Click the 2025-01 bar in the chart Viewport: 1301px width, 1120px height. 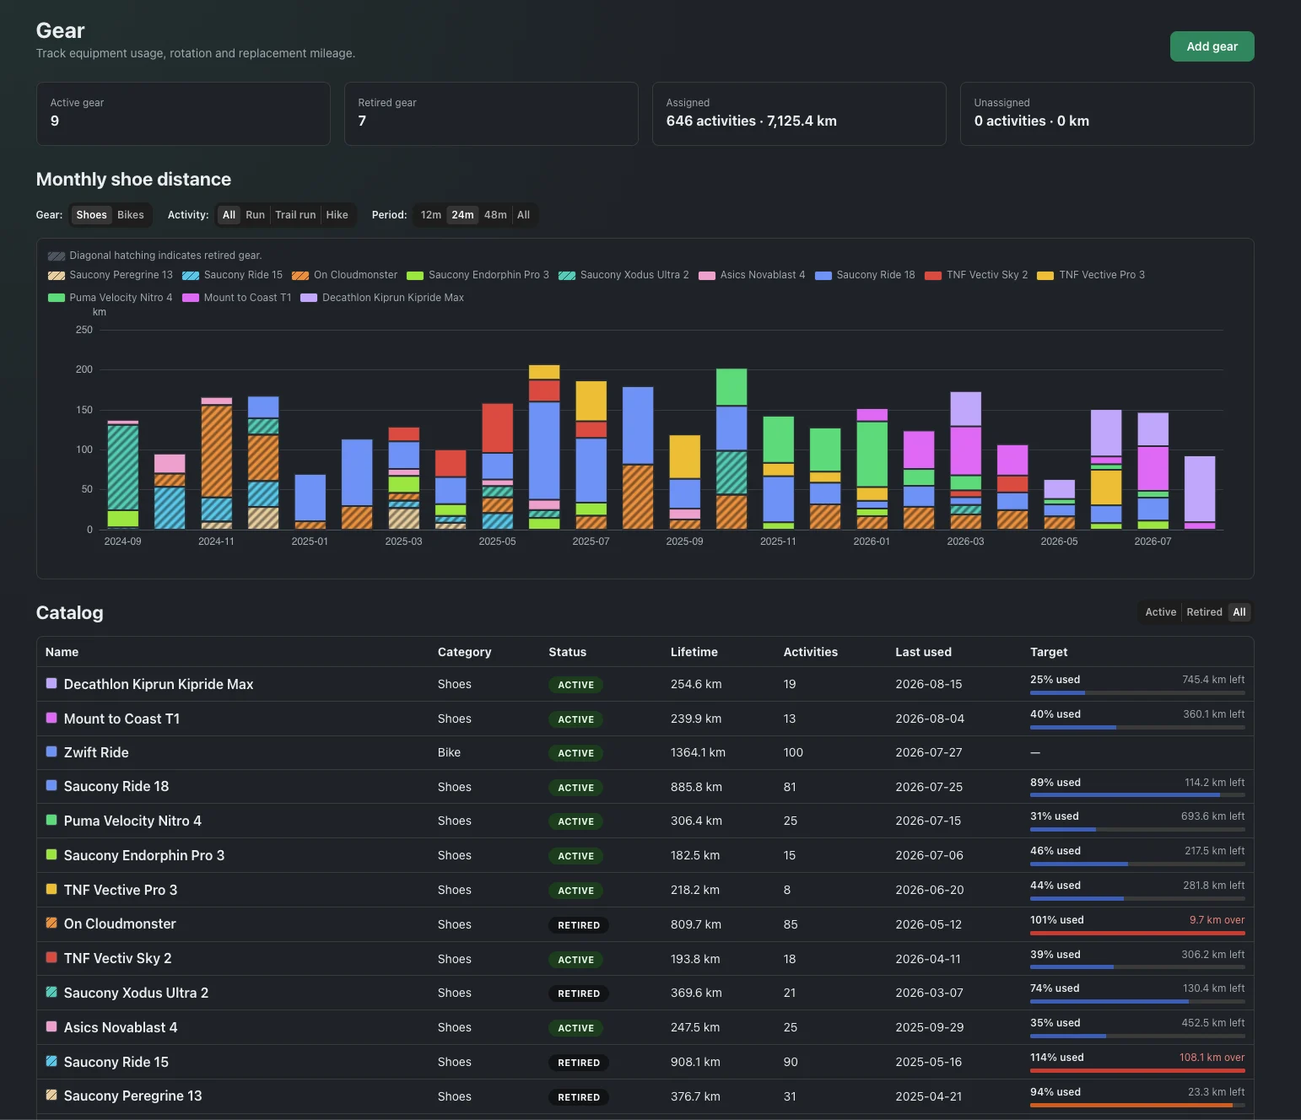click(310, 502)
